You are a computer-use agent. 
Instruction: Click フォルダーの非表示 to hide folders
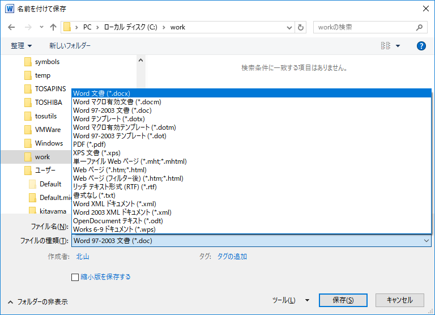[x=38, y=302]
